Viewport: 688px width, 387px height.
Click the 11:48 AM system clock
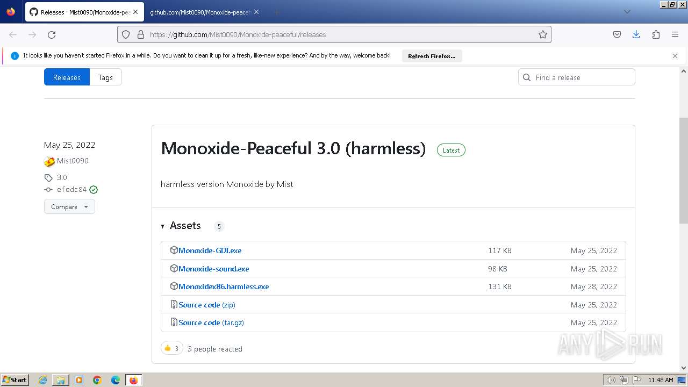pyautogui.click(x=661, y=380)
